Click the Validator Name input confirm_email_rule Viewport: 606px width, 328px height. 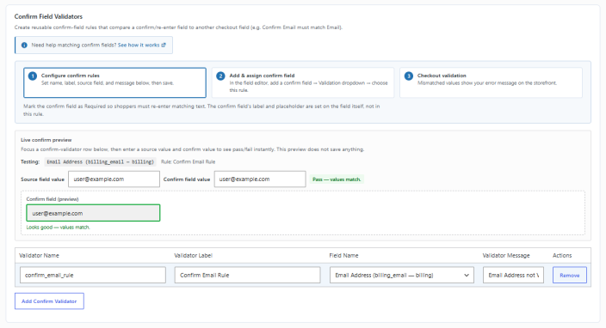[93, 276]
